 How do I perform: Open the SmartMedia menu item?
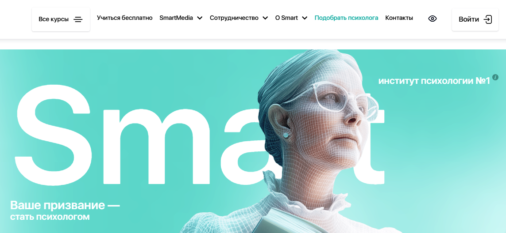pos(176,18)
